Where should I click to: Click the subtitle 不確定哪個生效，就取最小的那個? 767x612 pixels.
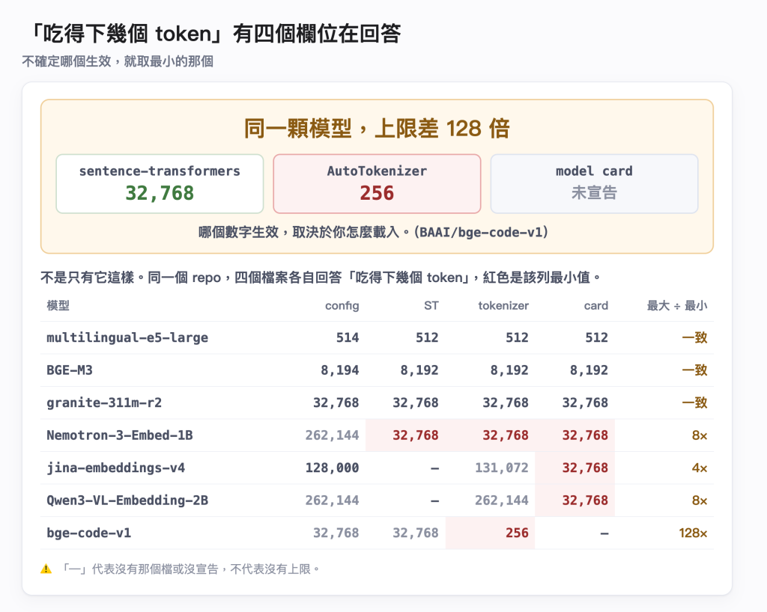(x=118, y=61)
